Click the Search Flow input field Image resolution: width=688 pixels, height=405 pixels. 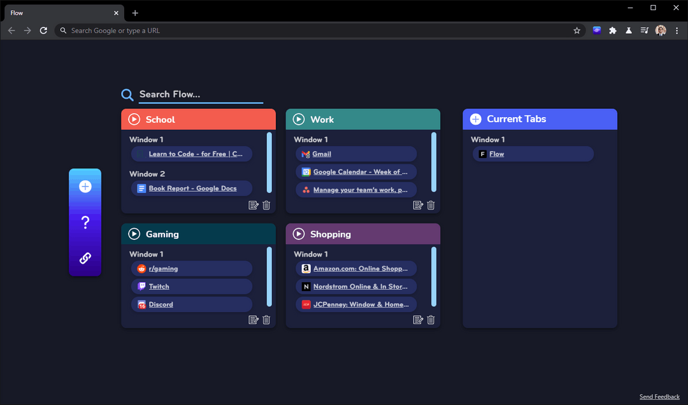201,94
